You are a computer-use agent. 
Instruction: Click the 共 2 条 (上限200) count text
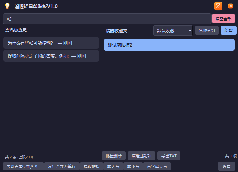19,157
